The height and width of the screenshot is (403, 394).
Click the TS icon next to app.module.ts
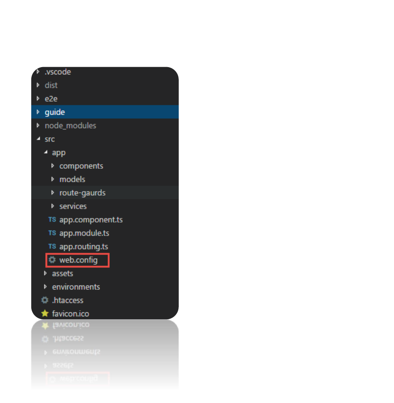[x=52, y=233]
